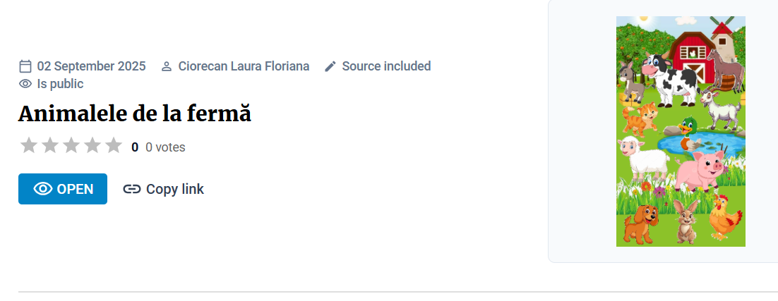Screen dimensions: 778x301
Task: Rate with the second star
Action: (x=50, y=146)
